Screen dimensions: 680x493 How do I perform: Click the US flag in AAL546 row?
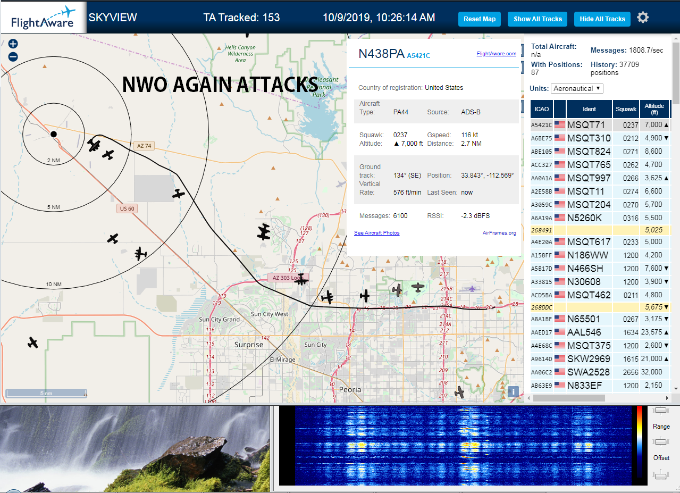[559, 332]
